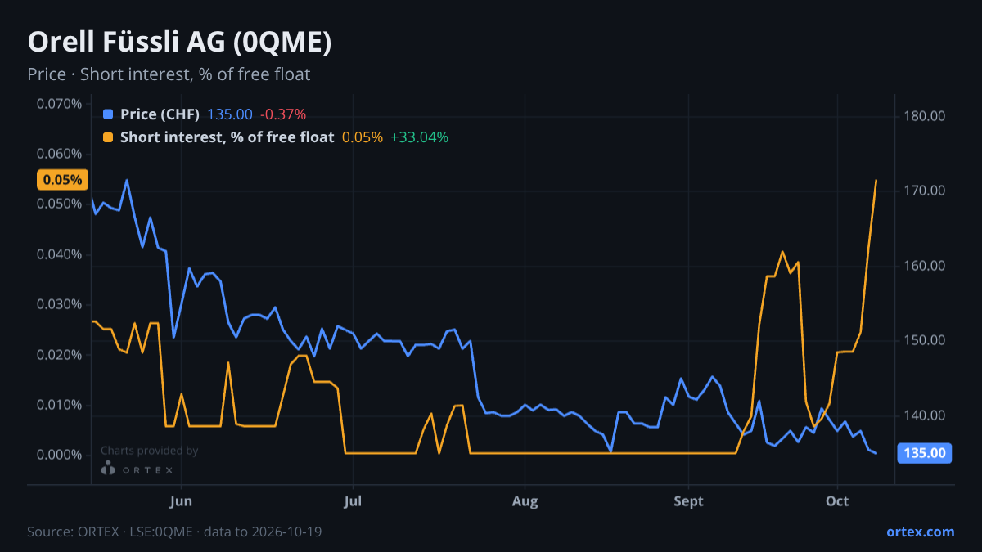Click the blue 135.00 price badge
The height and width of the screenshot is (552, 982).
(x=925, y=453)
